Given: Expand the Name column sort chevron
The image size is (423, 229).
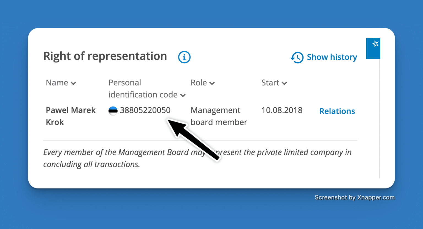Looking at the screenshot, I should [x=74, y=83].
